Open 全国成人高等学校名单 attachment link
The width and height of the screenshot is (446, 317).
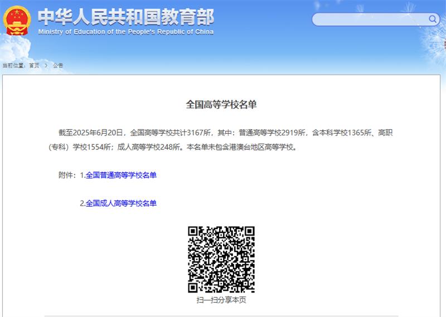121,203
